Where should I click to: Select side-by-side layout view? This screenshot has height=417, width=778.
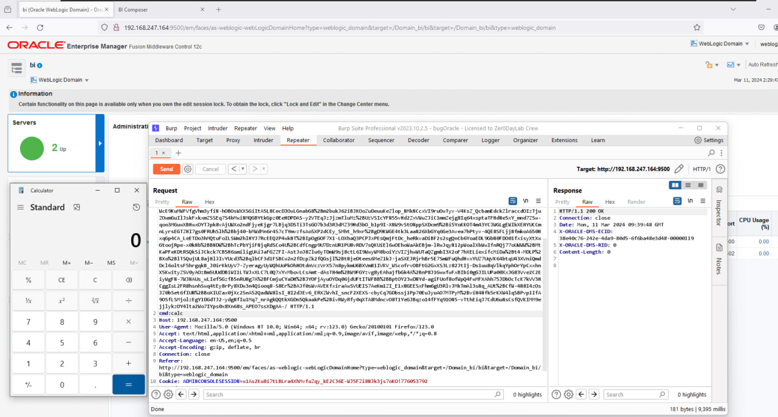click(675, 185)
